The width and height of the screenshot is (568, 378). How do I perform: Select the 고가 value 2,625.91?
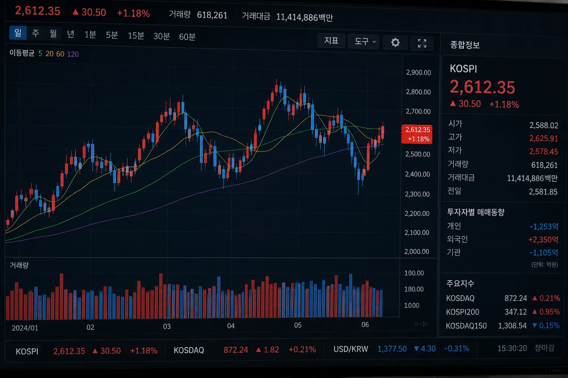pyautogui.click(x=544, y=138)
